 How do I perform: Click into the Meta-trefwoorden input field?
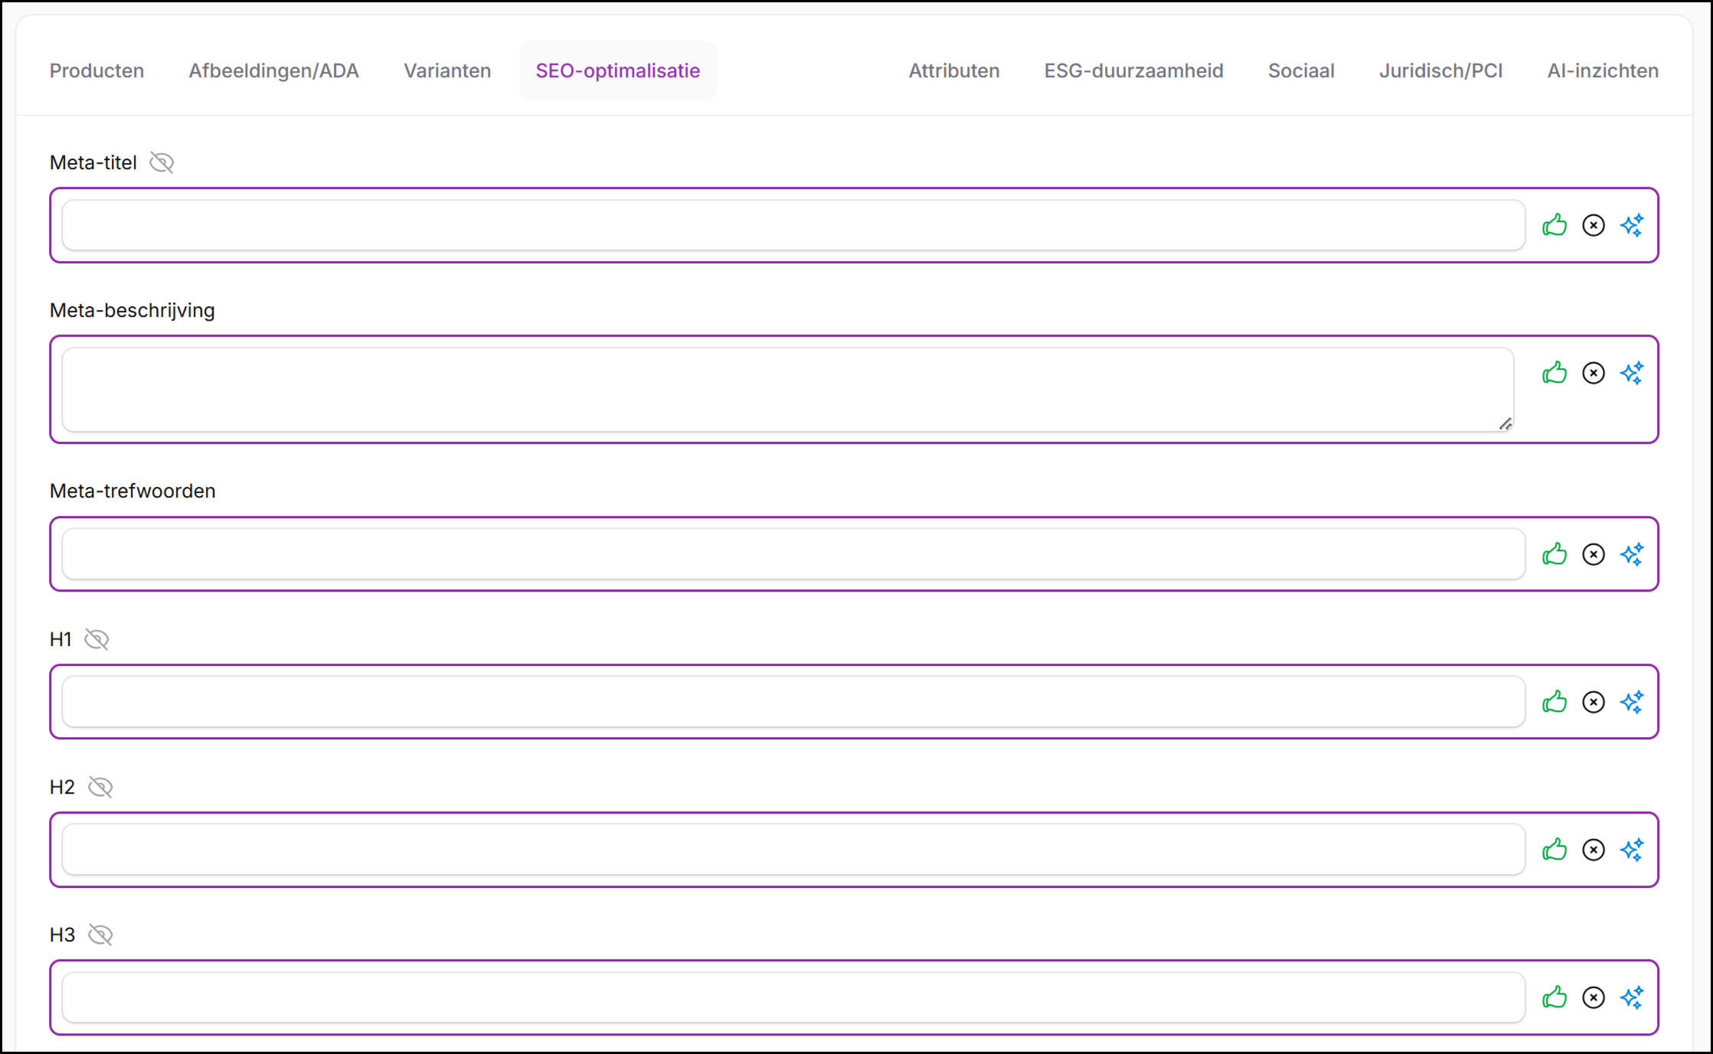click(793, 554)
